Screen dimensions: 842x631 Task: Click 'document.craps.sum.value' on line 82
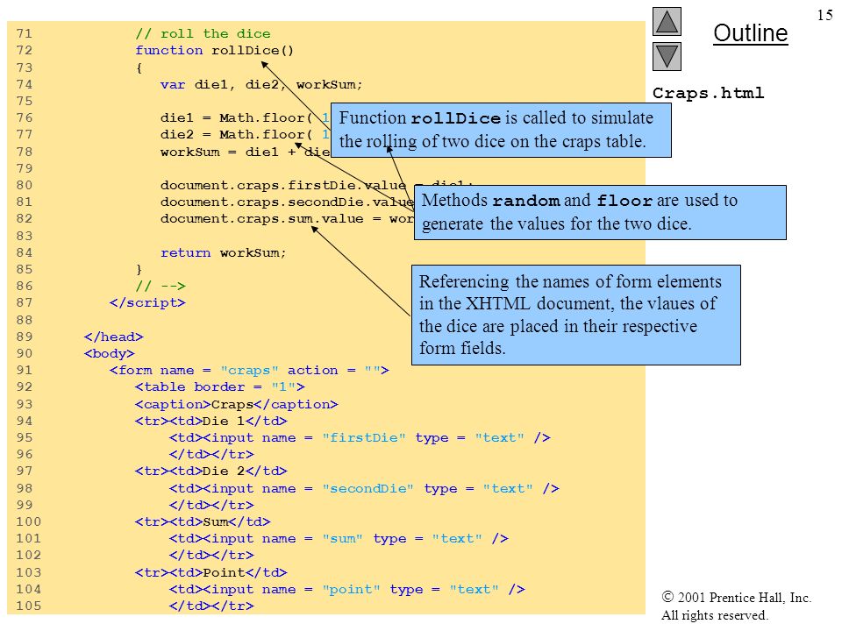click(261, 219)
